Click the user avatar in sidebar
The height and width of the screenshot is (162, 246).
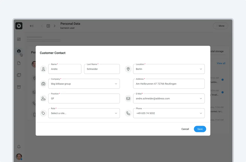(19, 157)
